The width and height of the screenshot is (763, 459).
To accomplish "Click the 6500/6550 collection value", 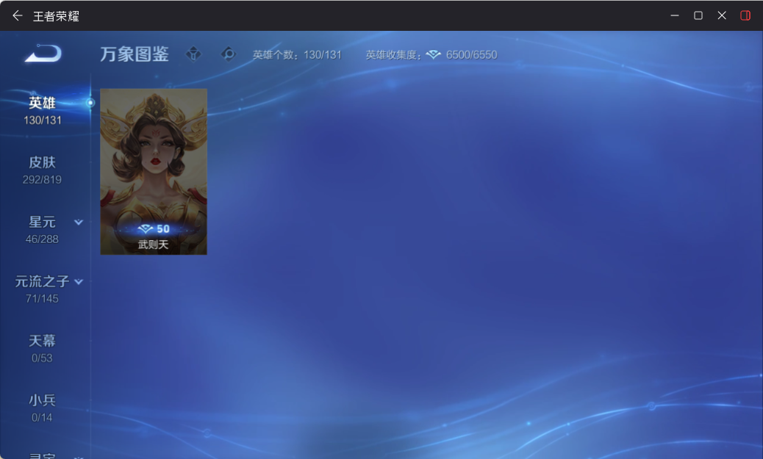I will coord(471,55).
